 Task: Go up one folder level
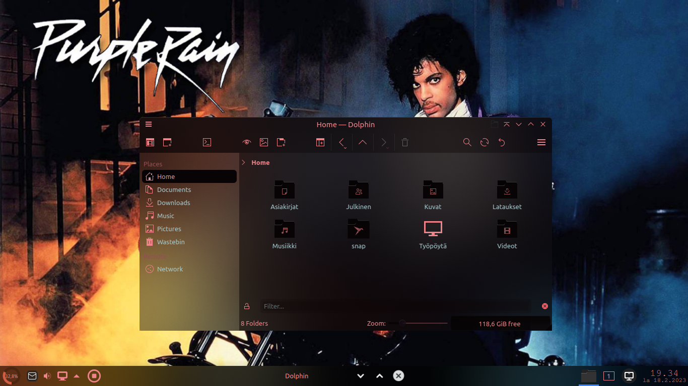click(363, 142)
